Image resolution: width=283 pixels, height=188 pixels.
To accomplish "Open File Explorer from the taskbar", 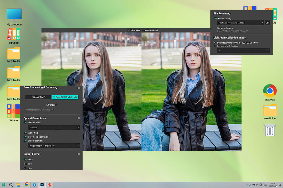I will click(x=18, y=185).
